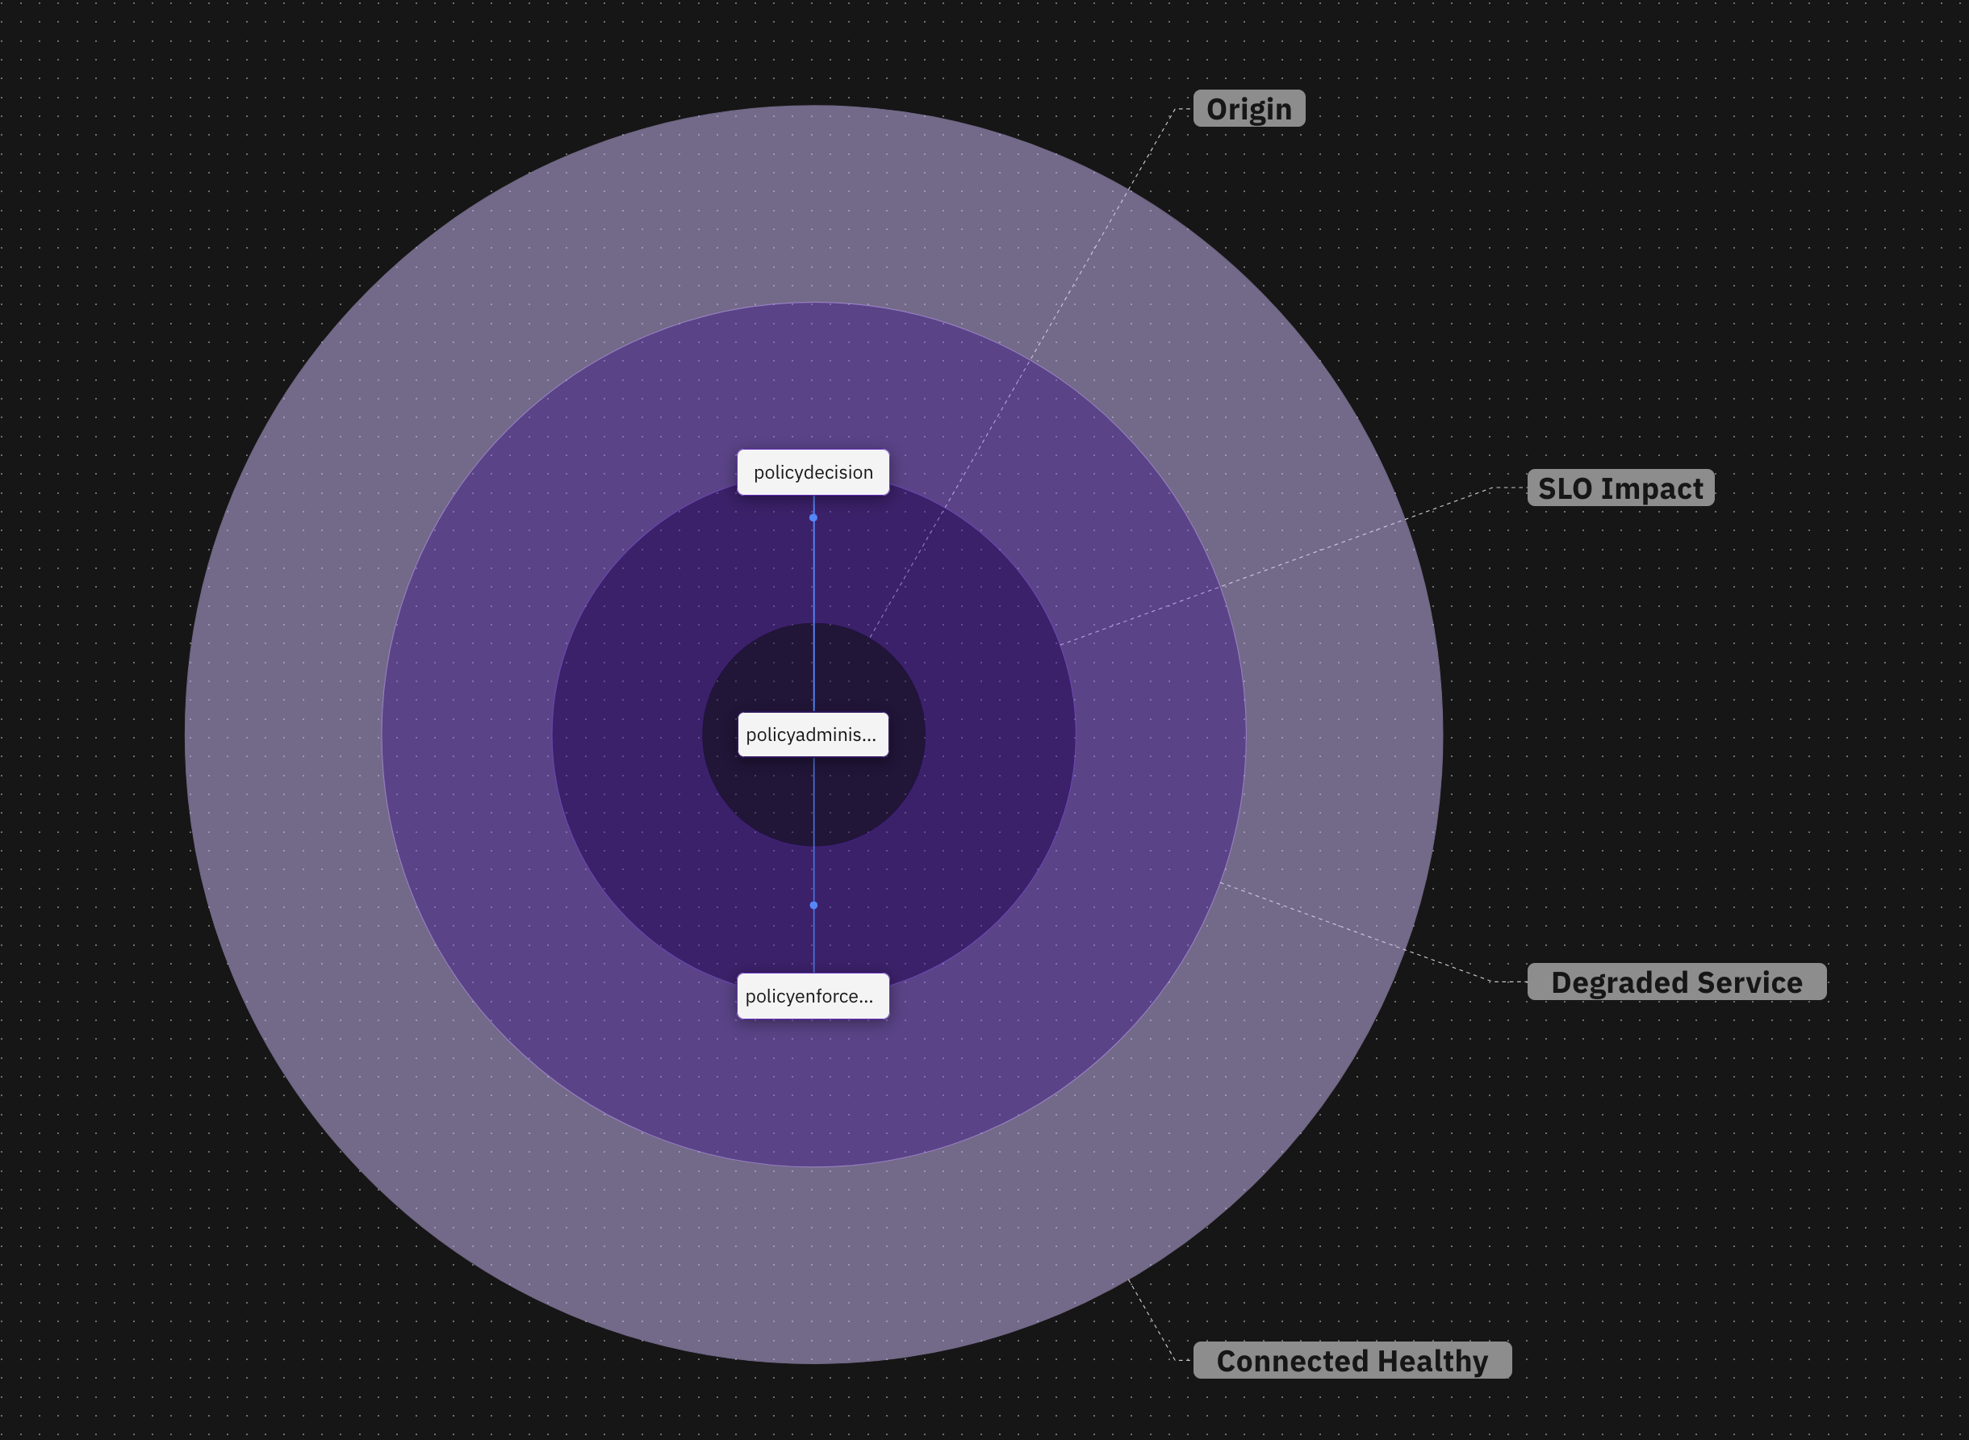Toggle the SLO Impact label callout

click(1621, 488)
